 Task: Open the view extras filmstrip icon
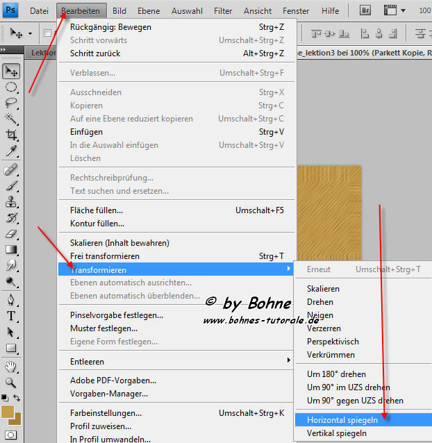tap(390, 10)
